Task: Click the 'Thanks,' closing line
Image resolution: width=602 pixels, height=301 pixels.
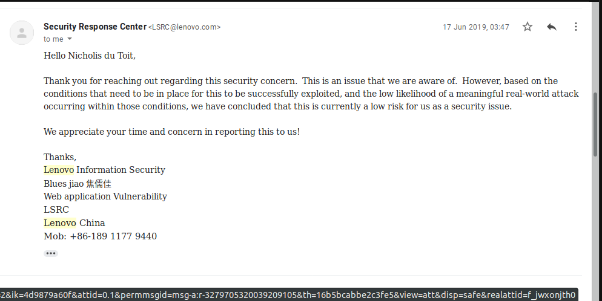Action: (x=60, y=157)
